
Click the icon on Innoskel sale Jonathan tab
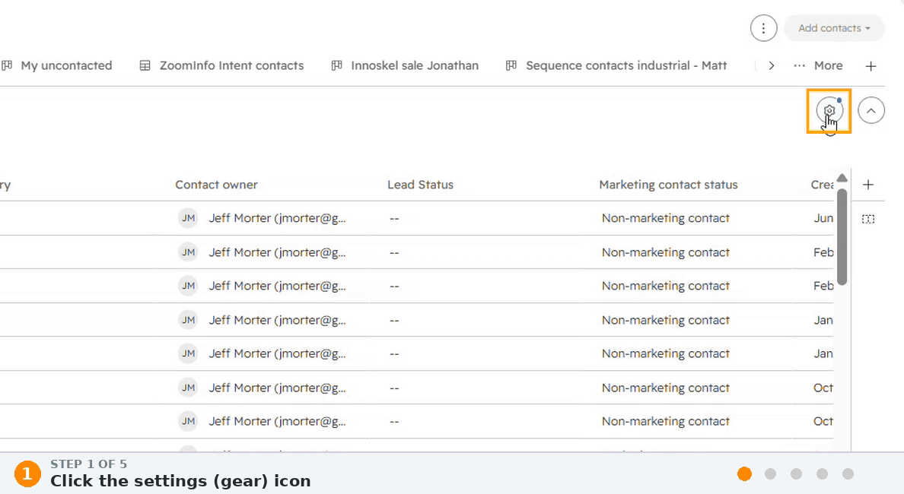coord(336,66)
